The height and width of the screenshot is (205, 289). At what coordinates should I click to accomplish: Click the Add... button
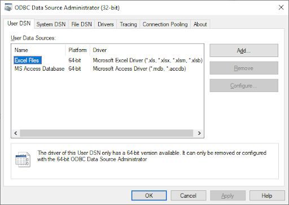click(x=244, y=50)
